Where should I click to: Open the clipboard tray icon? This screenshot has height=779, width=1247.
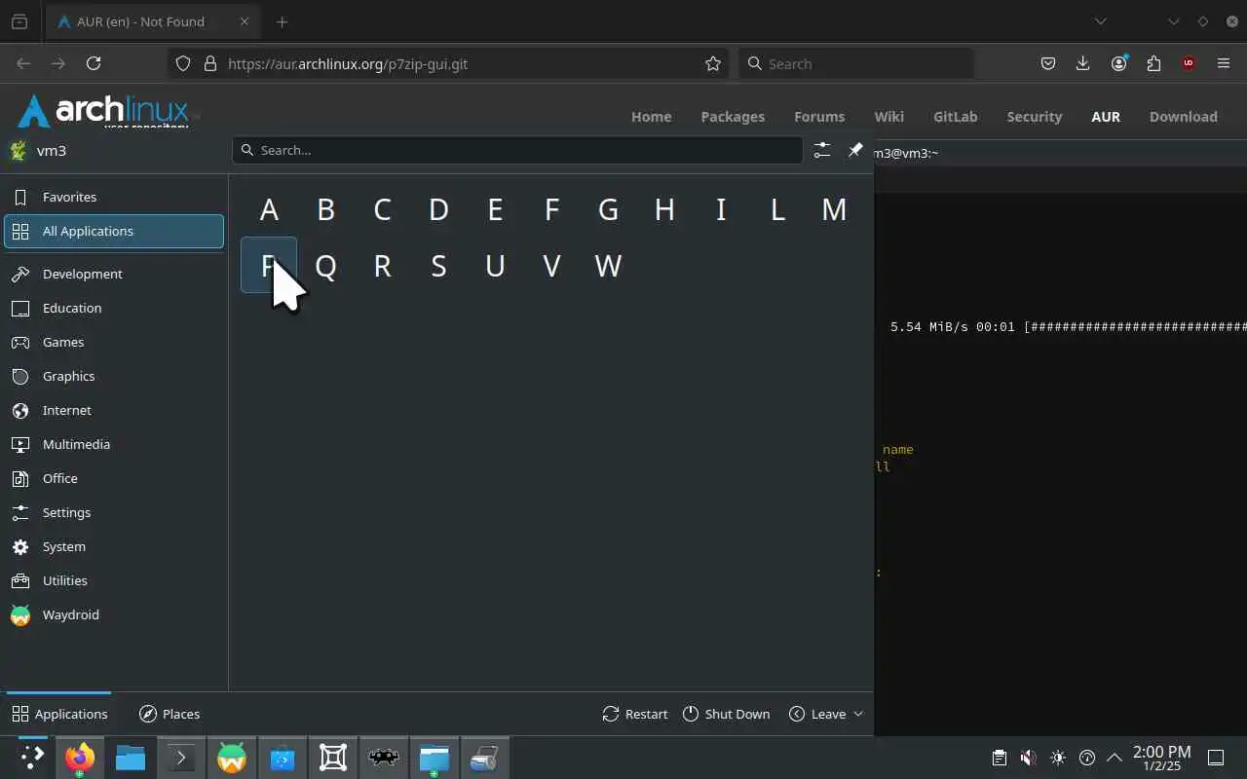click(x=999, y=758)
